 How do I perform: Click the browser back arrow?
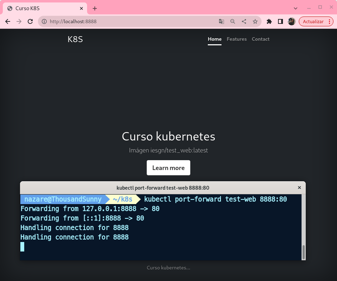8,21
